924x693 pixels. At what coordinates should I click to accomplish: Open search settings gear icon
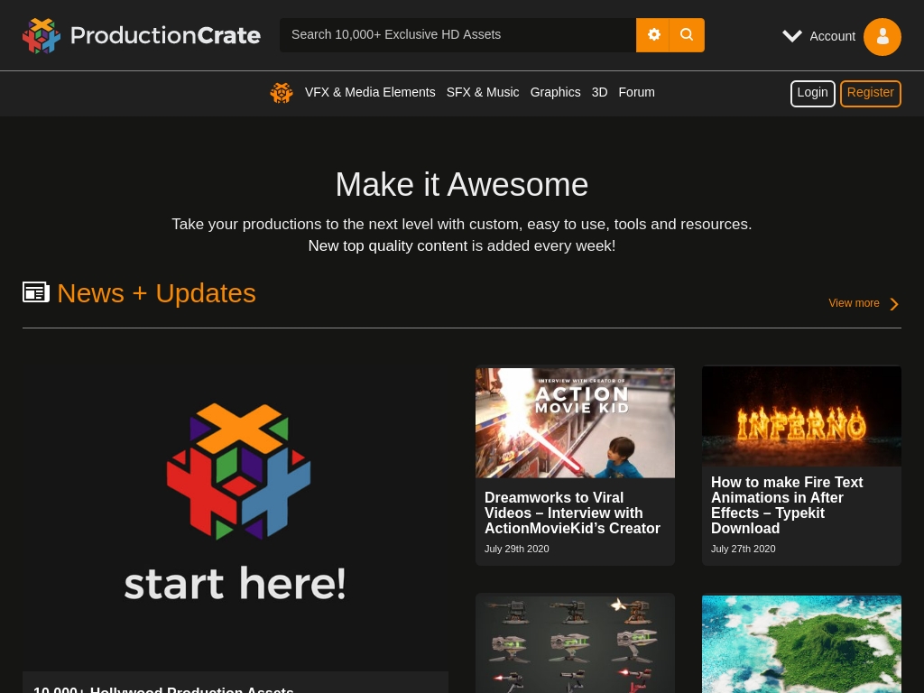coord(653,35)
